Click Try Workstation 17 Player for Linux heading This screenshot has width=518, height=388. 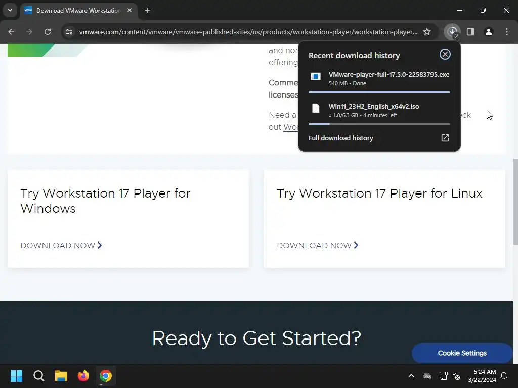[379, 193]
